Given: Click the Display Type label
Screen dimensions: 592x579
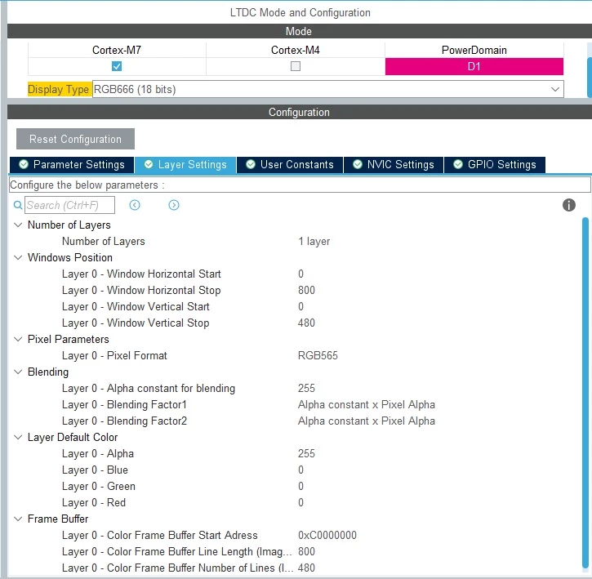Looking at the screenshot, I should click(59, 90).
